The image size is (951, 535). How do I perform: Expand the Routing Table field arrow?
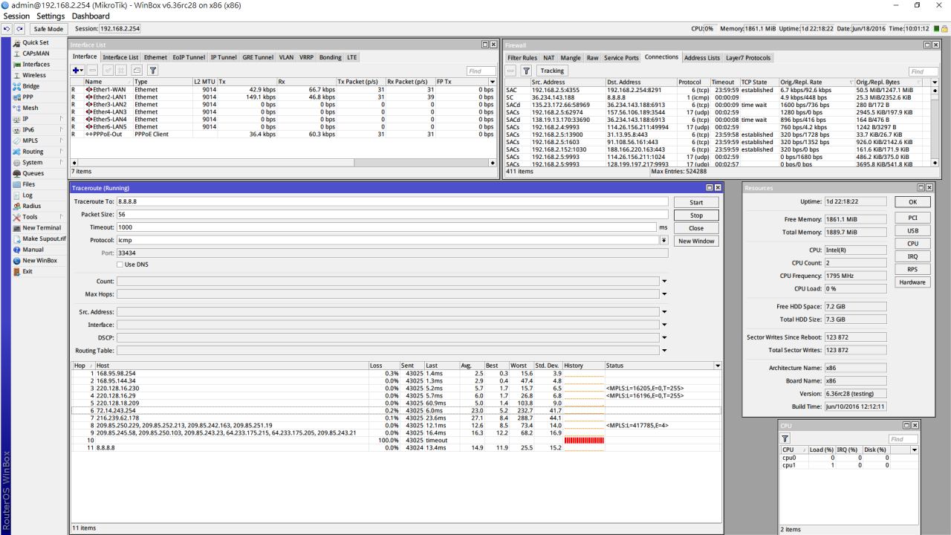point(664,351)
